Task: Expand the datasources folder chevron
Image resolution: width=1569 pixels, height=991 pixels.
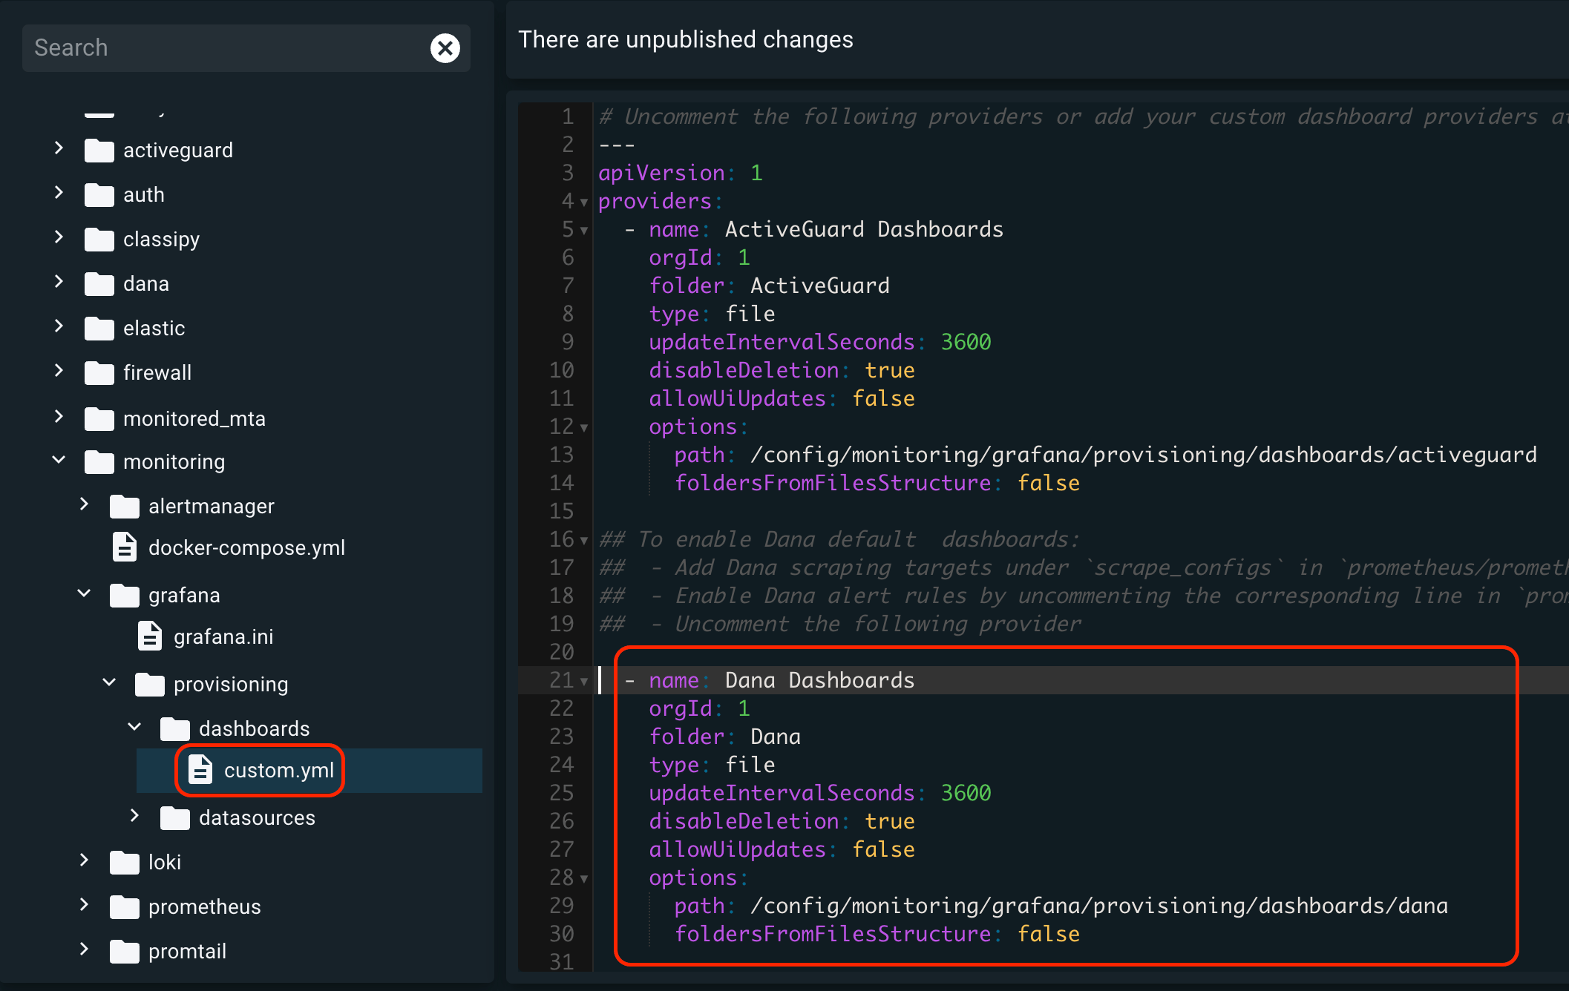Action: [x=135, y=817]
